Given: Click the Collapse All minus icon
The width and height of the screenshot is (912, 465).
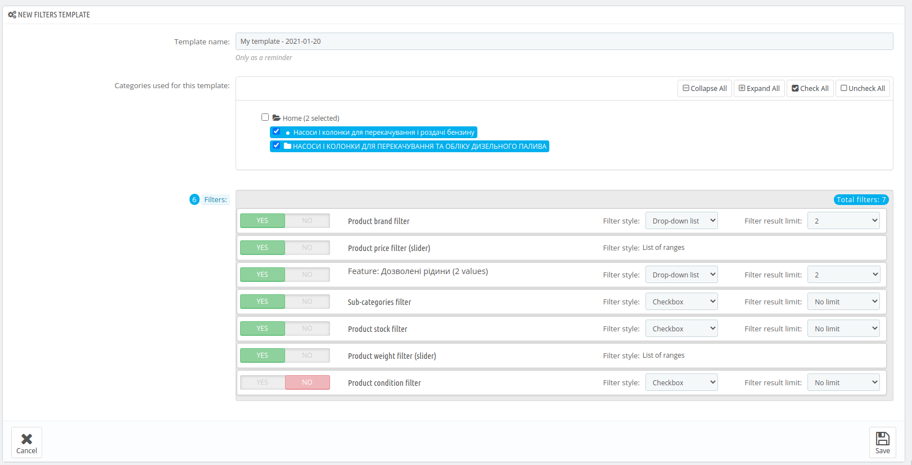Looking at the screenshot, I should pos(685,88).
